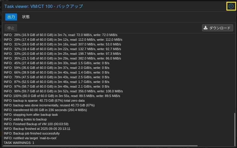Click the 32% (19.4 GiB) progress line
This screenshot has width=237, height=148.
(x=63, y=49)
